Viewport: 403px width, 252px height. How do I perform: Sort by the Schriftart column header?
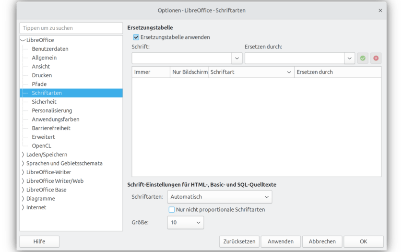[251, 72]
